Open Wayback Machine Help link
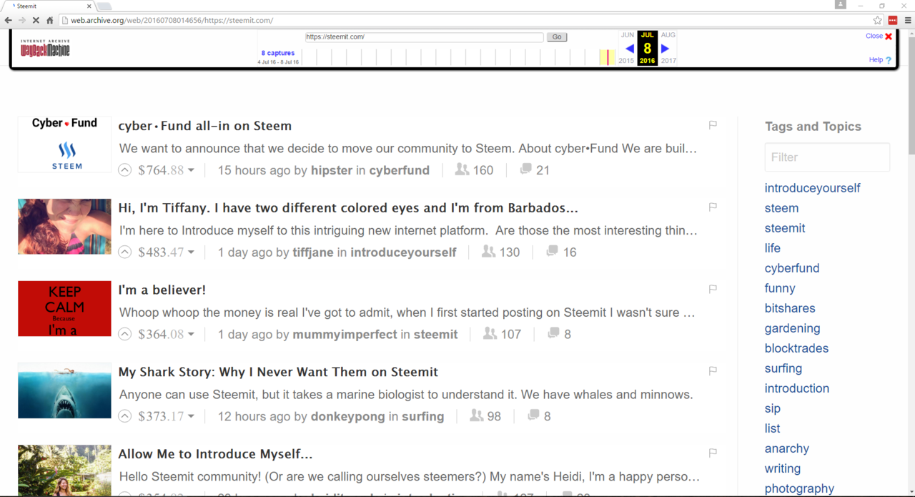The image size is (915, 497). coord(880,60)
